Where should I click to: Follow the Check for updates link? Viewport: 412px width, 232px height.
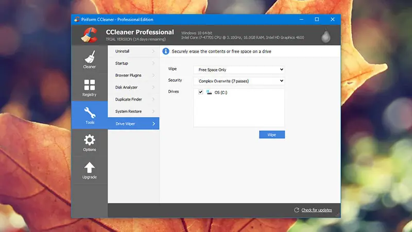click(x=317, y=210)
